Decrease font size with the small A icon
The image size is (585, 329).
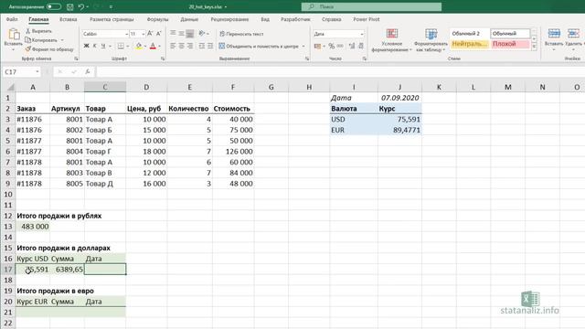(x=158, y=34)
